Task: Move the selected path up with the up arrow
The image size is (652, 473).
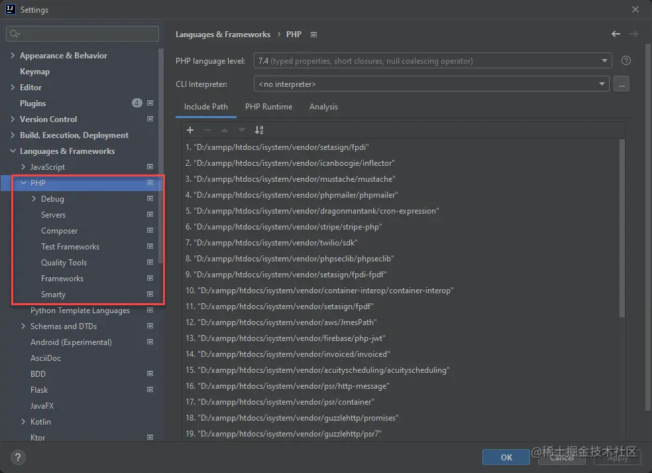Action: click(225, 130)
